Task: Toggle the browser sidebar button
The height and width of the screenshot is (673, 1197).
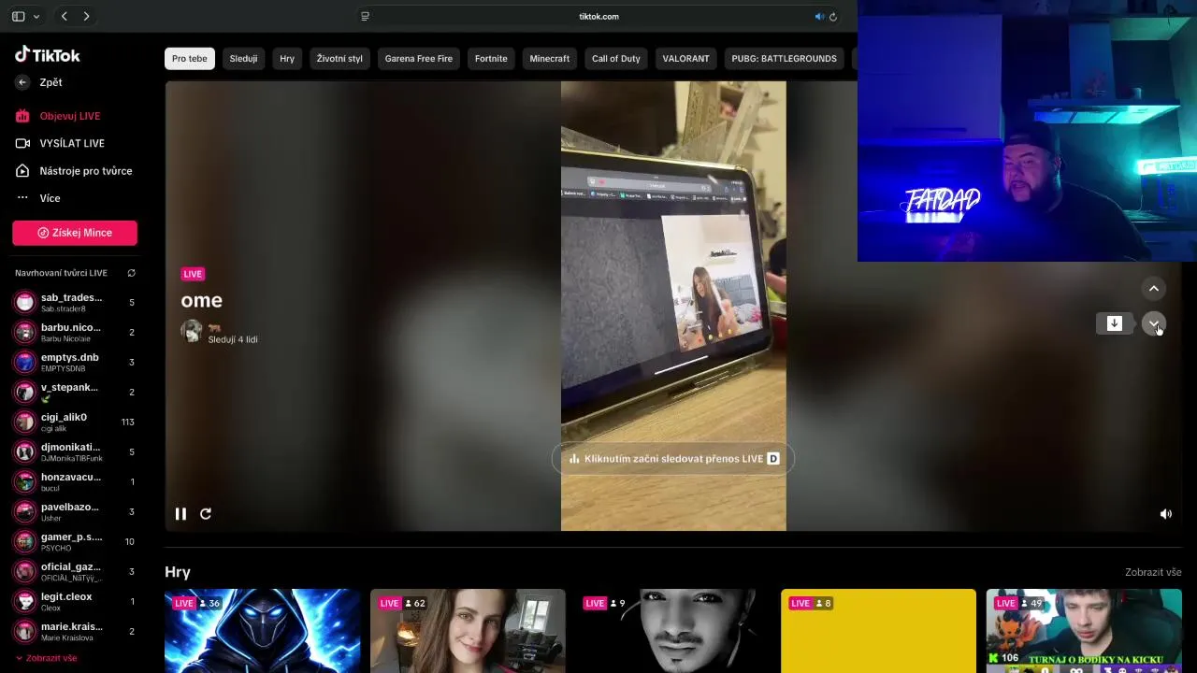Action: pyautogui.click(x=18, y=16)
